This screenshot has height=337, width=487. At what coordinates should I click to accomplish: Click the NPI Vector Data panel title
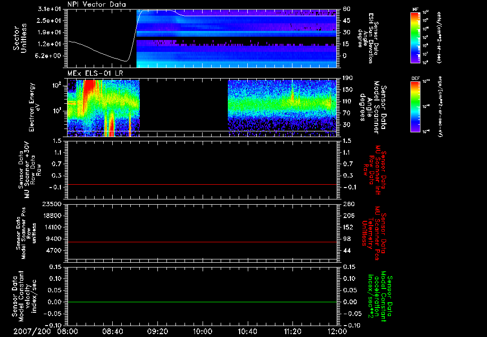coord(97,4)
